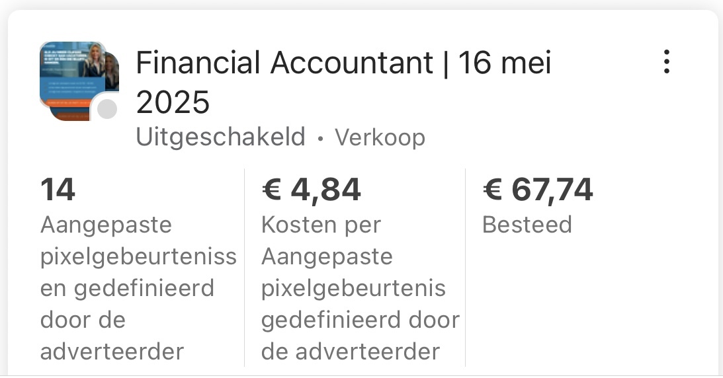Open the three-dot more options menu
This screenshot has height=378, width=723.
pos(666,61)
